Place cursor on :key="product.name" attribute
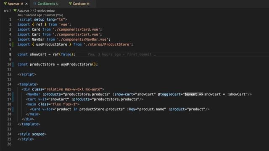The image size is (269, 151). point(146,109)
